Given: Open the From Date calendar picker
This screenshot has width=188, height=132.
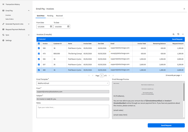Looking at the screenshot, I should (x=51, y=27).
